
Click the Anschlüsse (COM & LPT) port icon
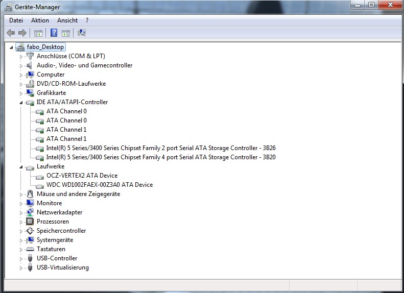click(x=30, y=56)
